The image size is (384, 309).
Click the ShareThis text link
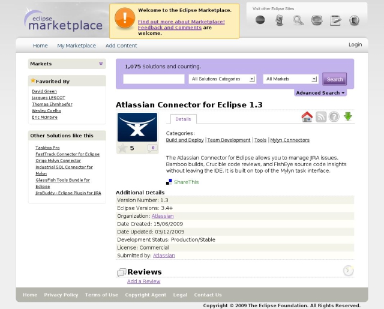pos(187,182)
